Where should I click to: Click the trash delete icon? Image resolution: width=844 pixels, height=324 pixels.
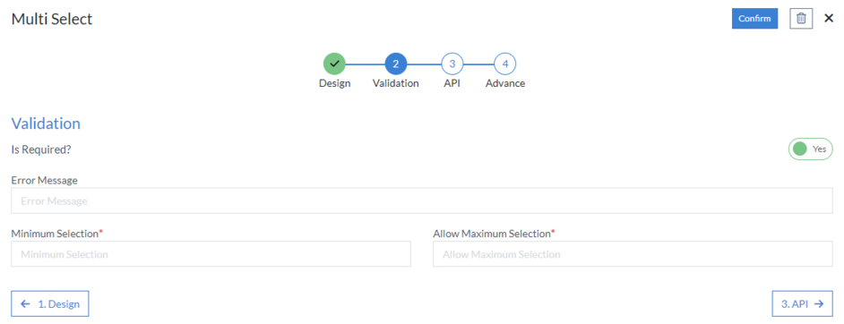801,18
